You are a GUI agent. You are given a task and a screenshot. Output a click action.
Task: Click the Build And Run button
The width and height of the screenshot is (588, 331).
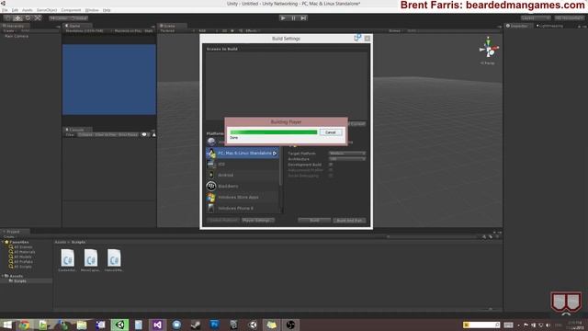point(349,221)
